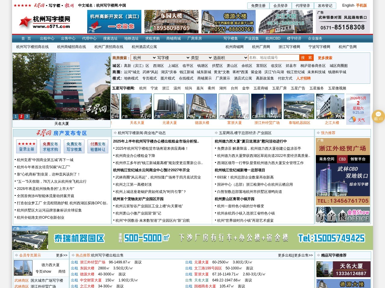Click the 免费注册 button
385x288 pixels.
(x=258, y=6)
